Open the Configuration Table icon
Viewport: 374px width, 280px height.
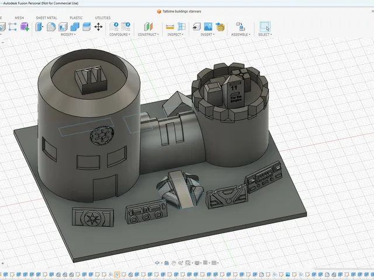point(126,26)
